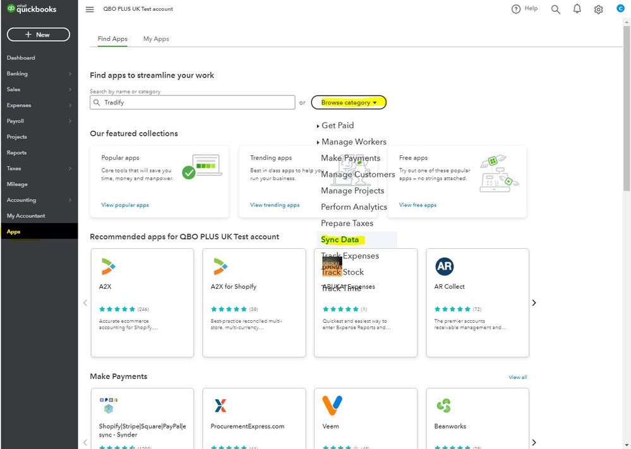The width and height of the screenshot is (631, 449).
Task: Select Manage Projects category
Action: tap(352, 191)
